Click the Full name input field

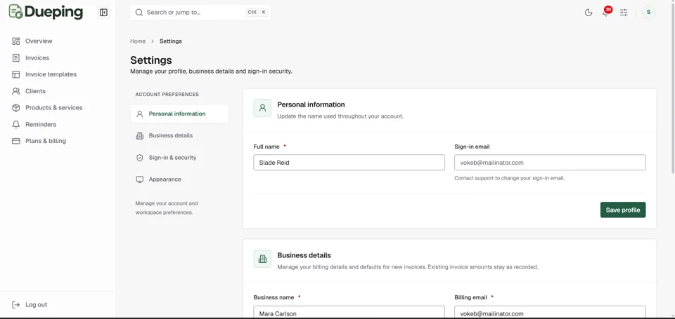tap(349, 163)
